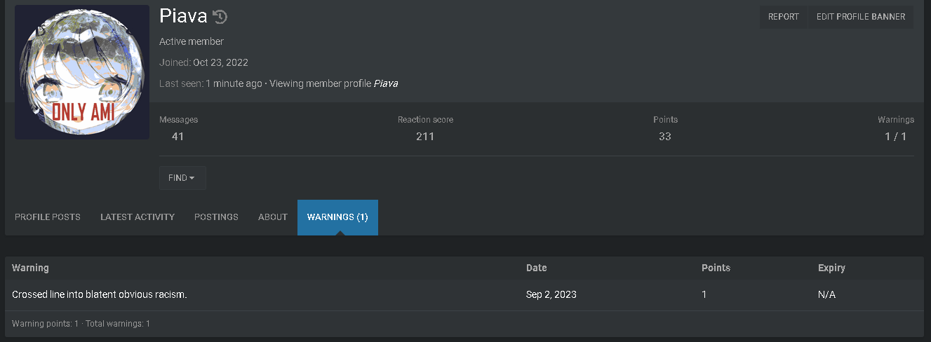Select the About tab
Viewport: 931px width, 342px height.
pos(273,217)
